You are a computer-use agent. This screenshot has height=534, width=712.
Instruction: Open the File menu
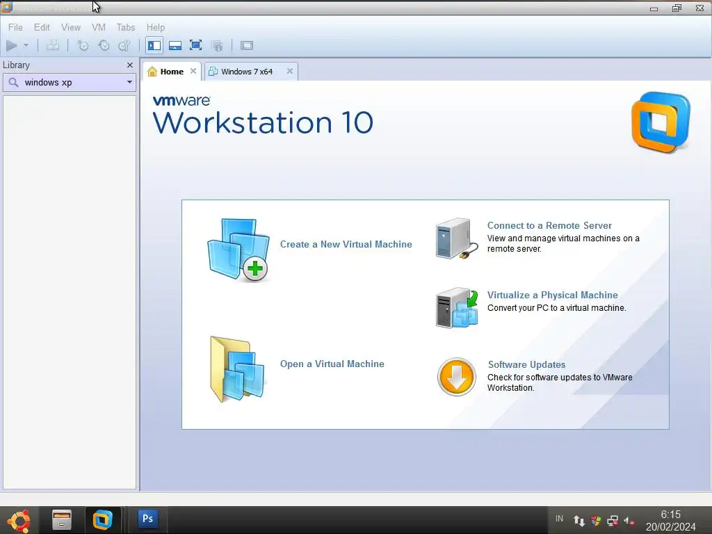15,27
